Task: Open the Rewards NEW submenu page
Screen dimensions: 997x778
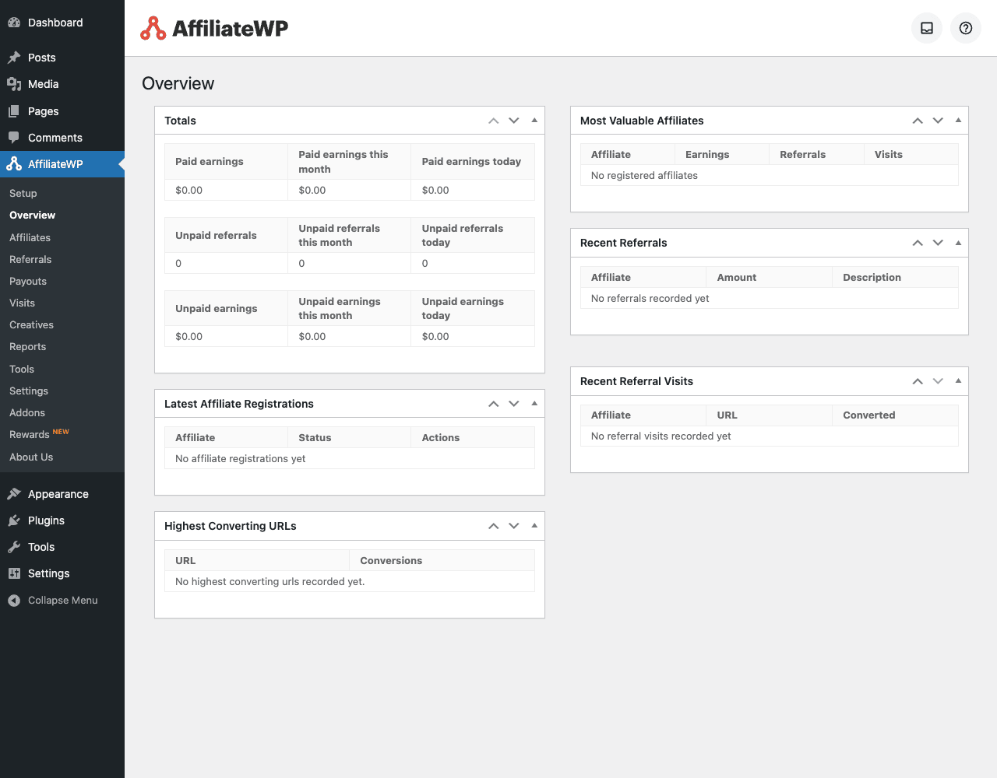Action: 62,434
